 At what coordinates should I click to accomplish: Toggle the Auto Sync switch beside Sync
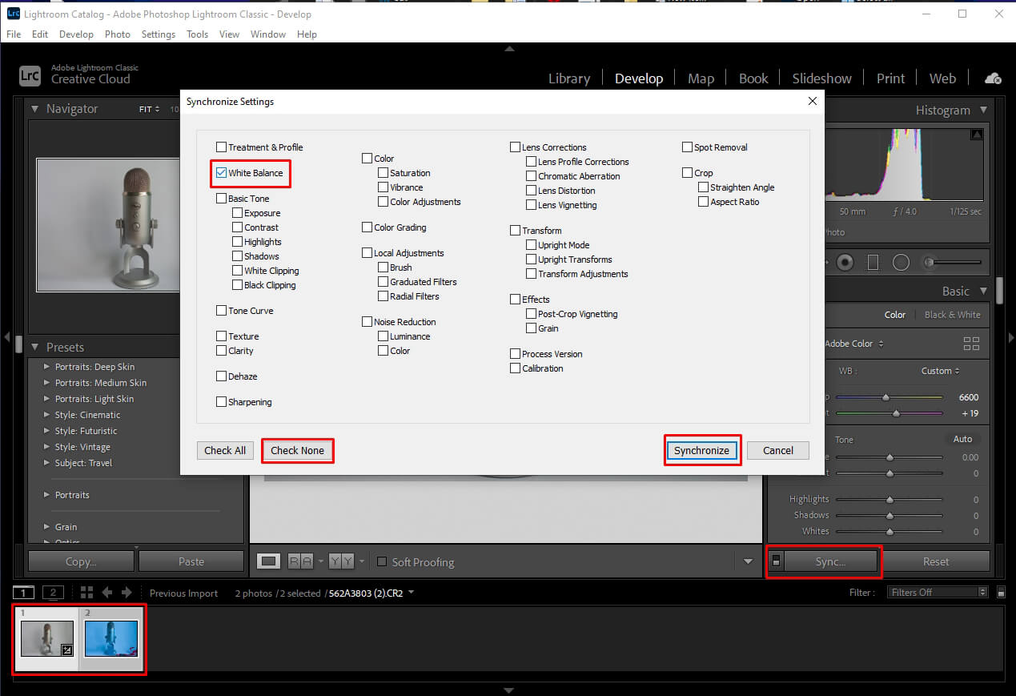[x=775, y=561]
